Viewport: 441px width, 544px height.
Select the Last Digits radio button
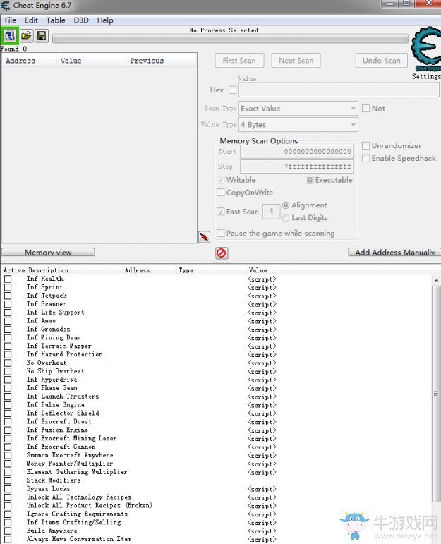pyautogui.click(x=286, y=217)
